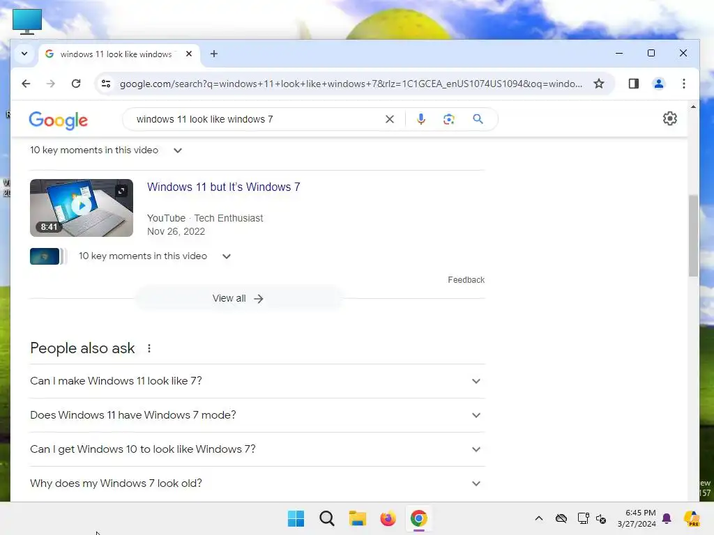Open the Windows Start menu

(x=296, y=518)
